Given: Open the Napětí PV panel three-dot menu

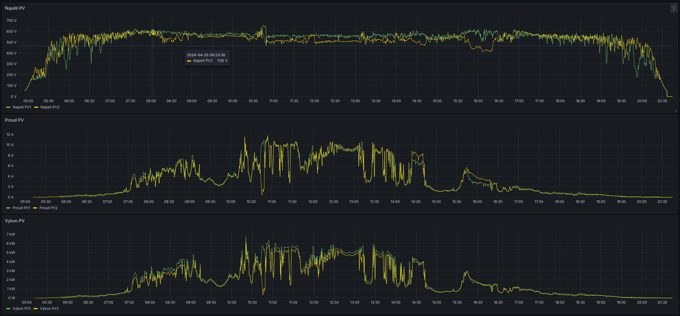Looking at the screenshot, I should point(674,8).
